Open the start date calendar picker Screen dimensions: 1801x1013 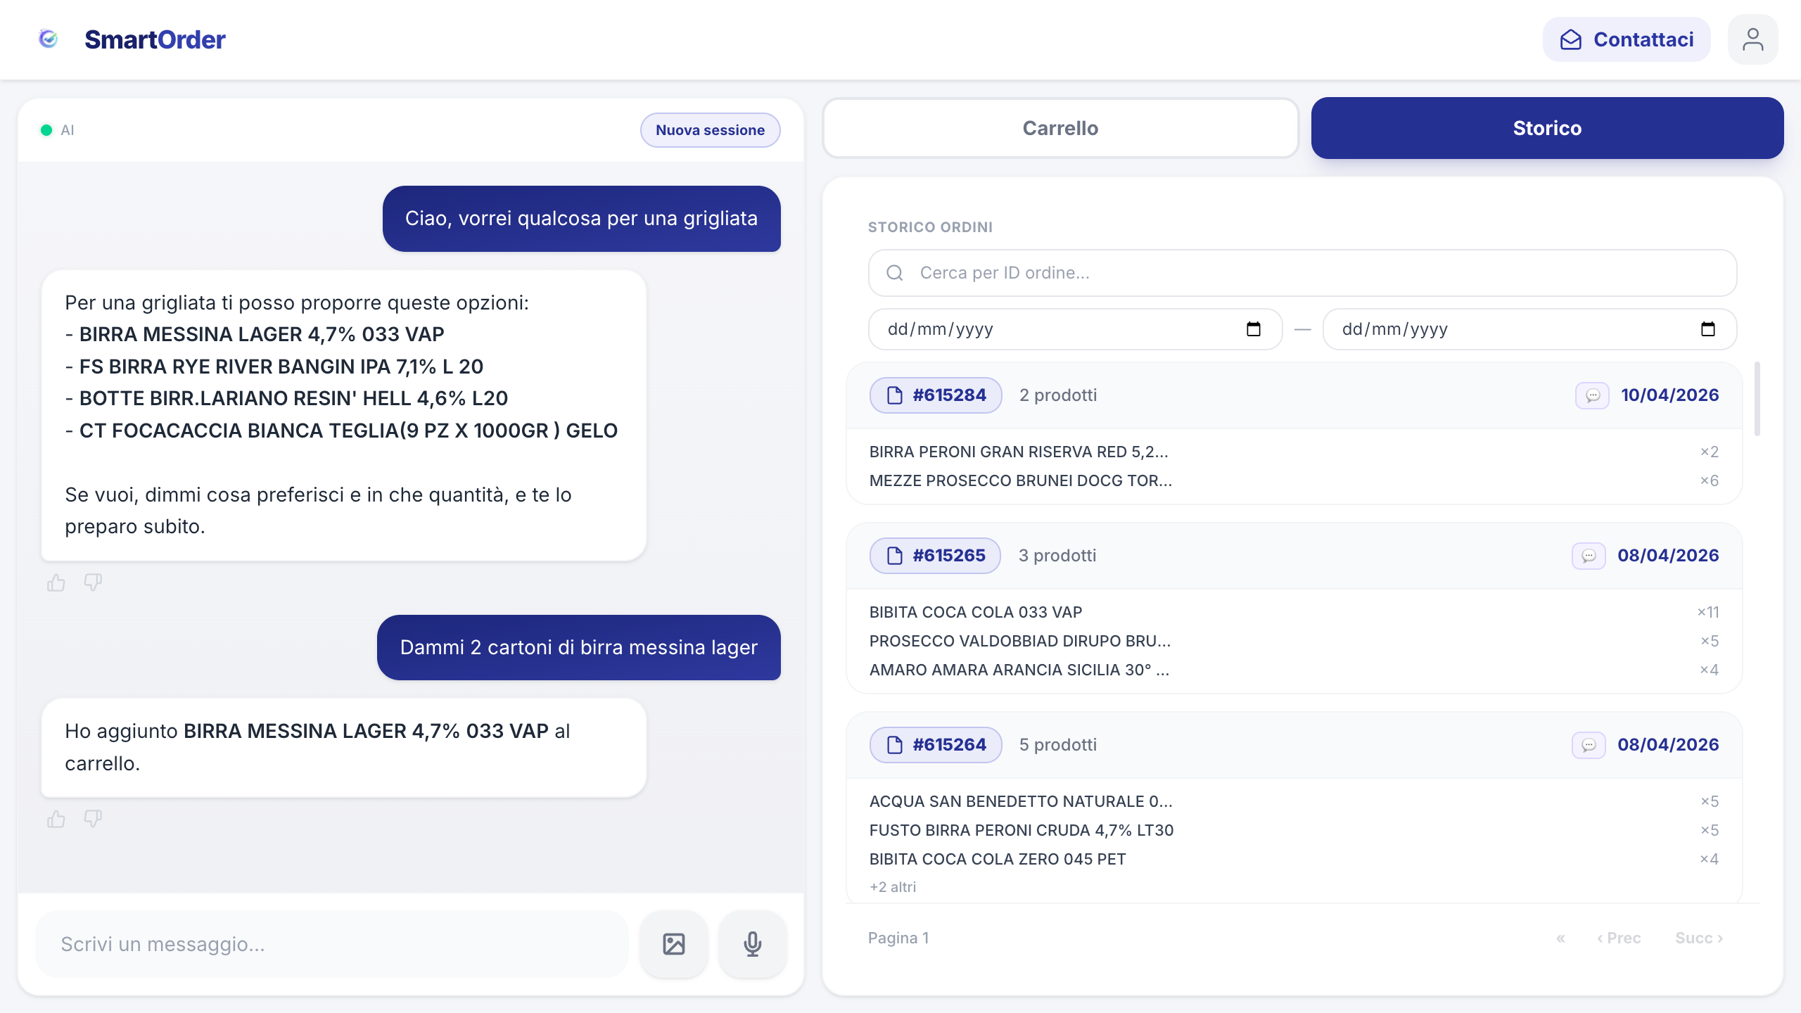click(1254, 329)
